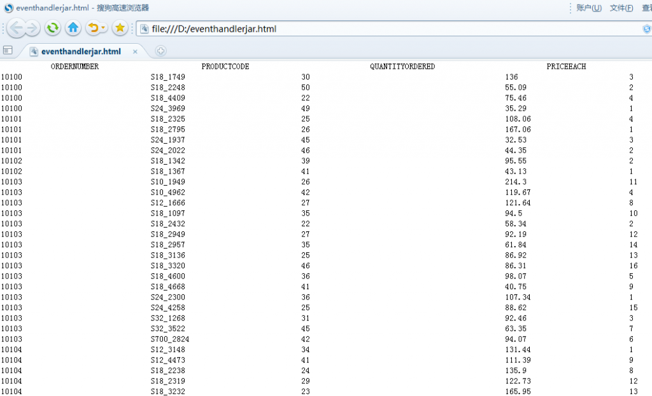Click product code S700_2824 cell
652x396 pixels.
(169, 339)
